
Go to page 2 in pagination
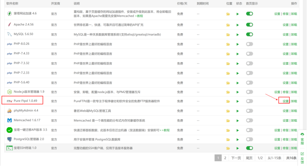pos(225,158)
